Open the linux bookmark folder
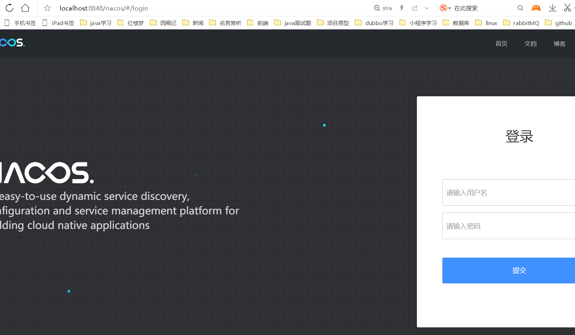Screen dimensions: 575x335 (x=486, y=23)
